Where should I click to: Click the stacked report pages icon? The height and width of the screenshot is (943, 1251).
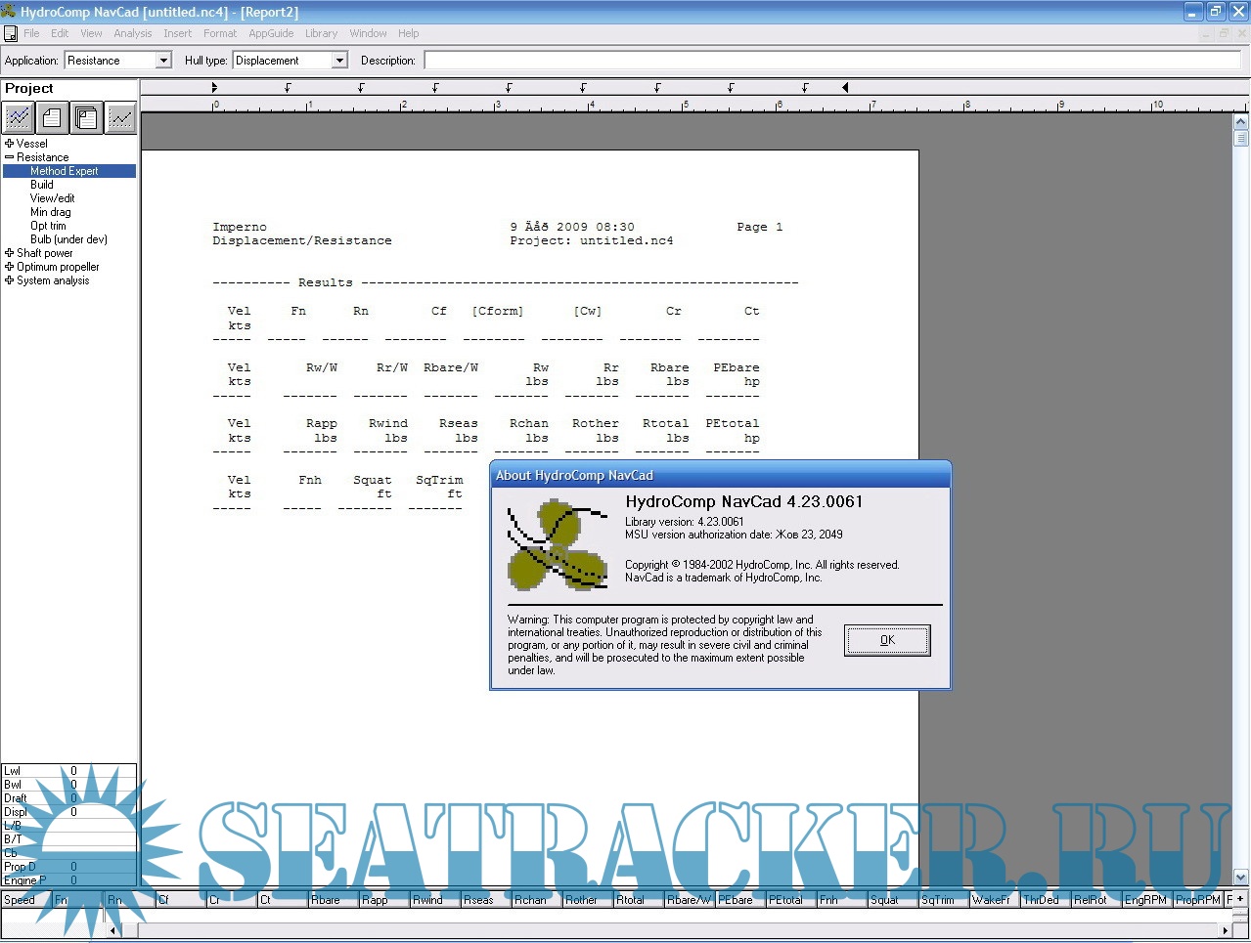pyautogui.click(x=87, y=118)
